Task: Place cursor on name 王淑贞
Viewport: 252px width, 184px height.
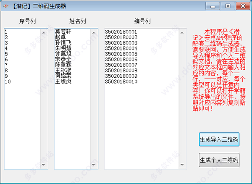Action: pos(63,81)
